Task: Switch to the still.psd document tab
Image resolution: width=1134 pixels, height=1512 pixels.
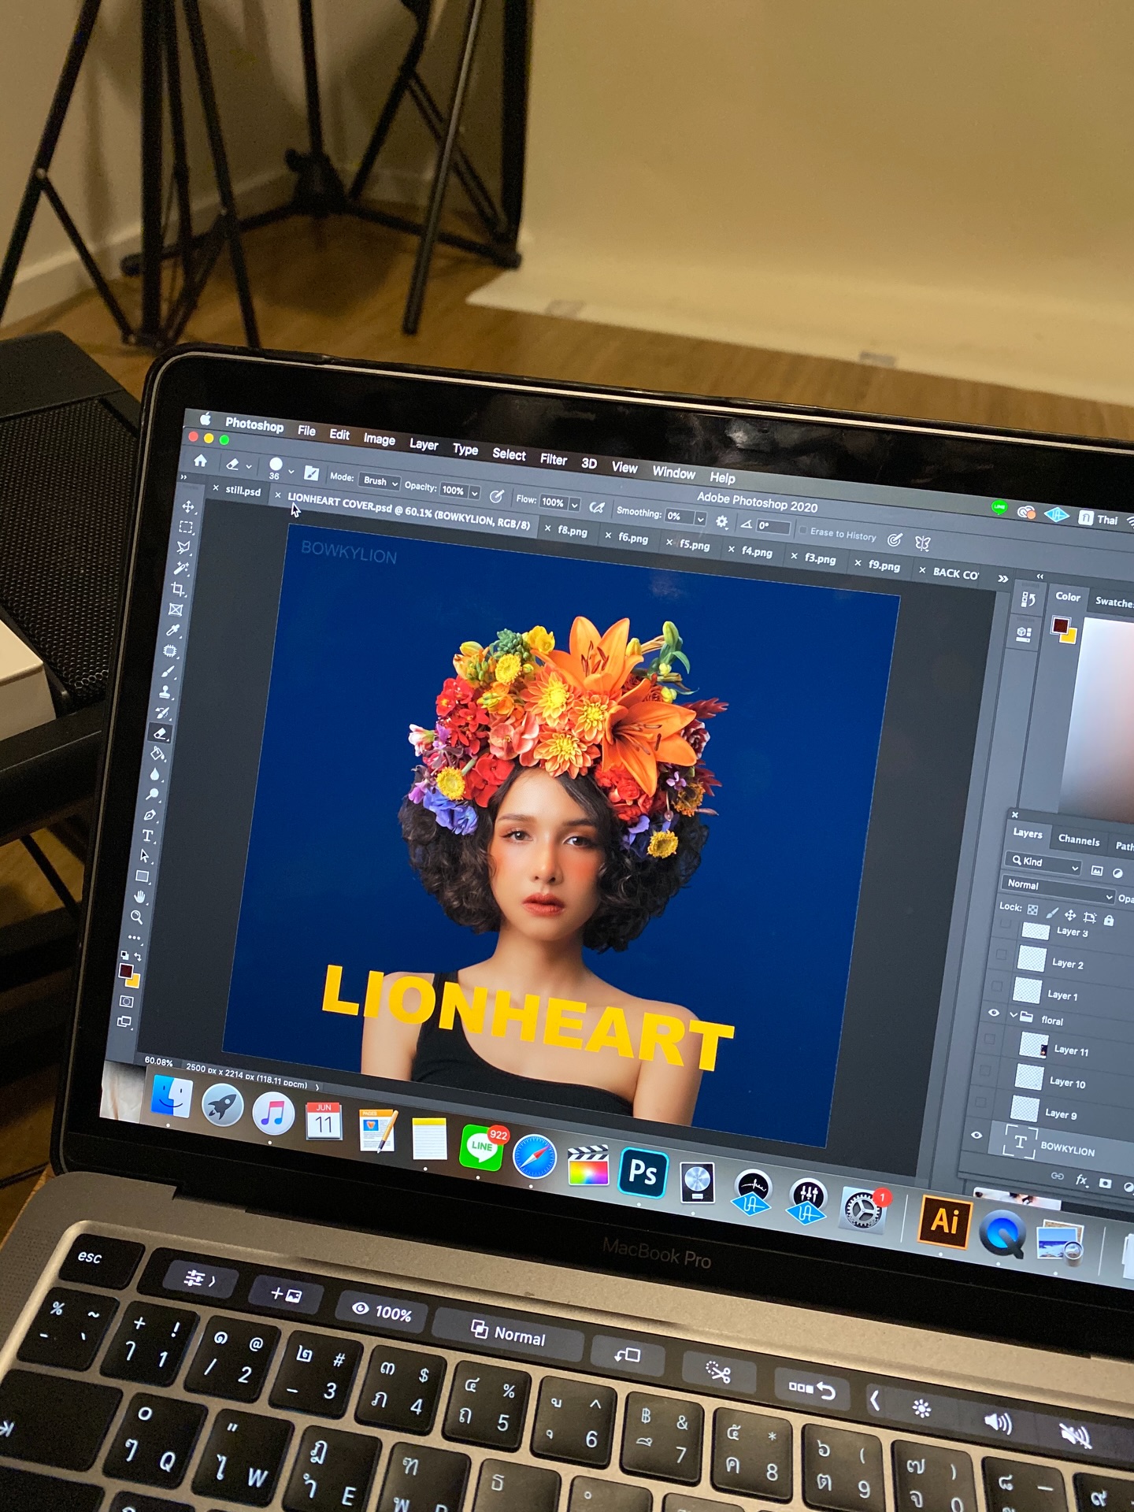Action: coord(243,491)
